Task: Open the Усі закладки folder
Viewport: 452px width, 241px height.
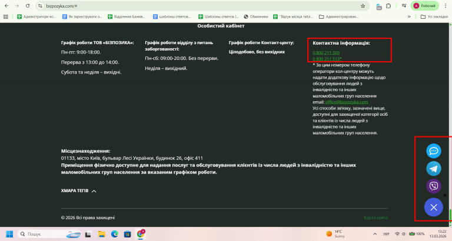Action: click(x=434, y=16)
